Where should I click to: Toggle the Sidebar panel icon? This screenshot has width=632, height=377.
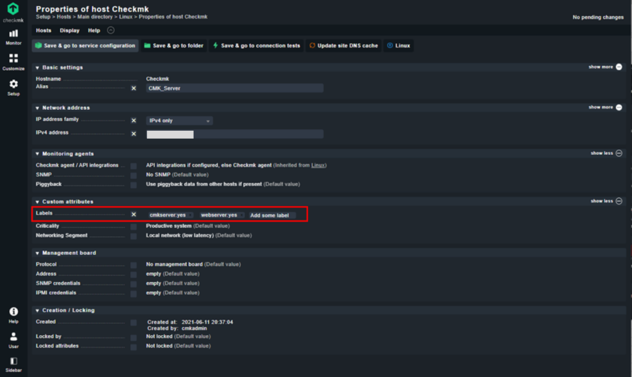[14, 364]
